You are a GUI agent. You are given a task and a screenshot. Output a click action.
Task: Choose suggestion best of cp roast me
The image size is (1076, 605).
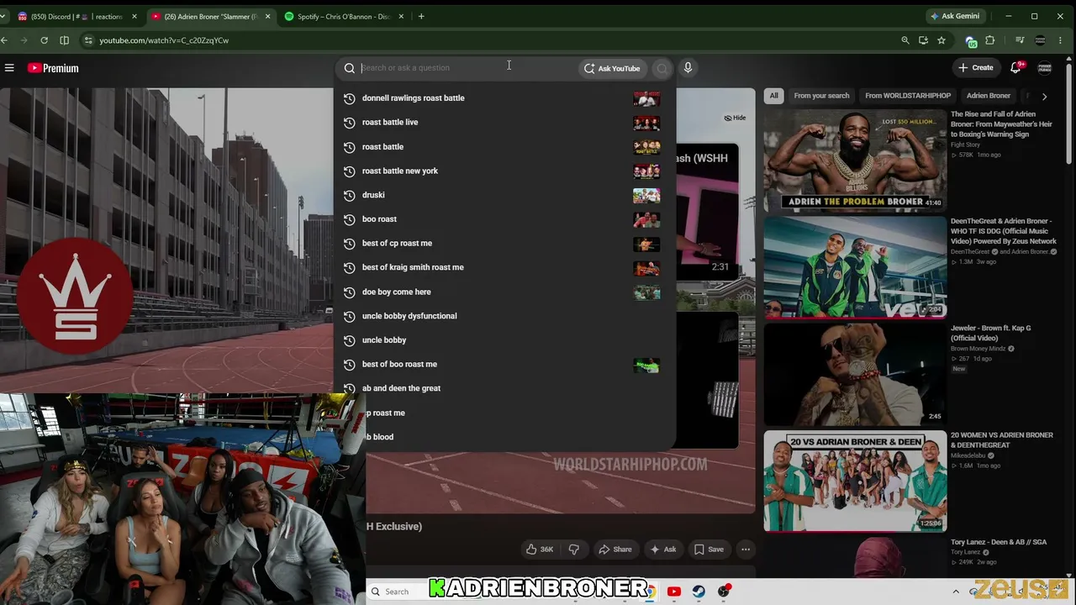pyautogui.click(x=504, y=244)
